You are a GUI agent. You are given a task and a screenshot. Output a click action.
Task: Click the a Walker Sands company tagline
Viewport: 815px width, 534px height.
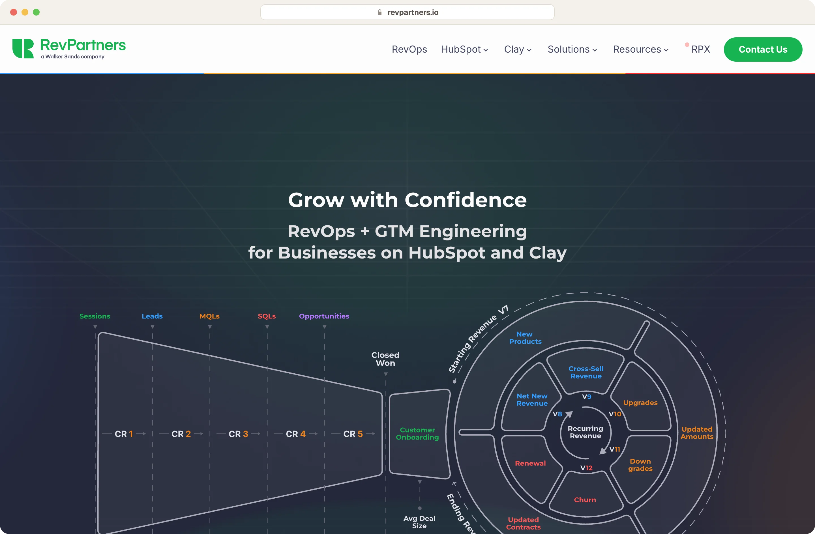click(x=72, y=57)
